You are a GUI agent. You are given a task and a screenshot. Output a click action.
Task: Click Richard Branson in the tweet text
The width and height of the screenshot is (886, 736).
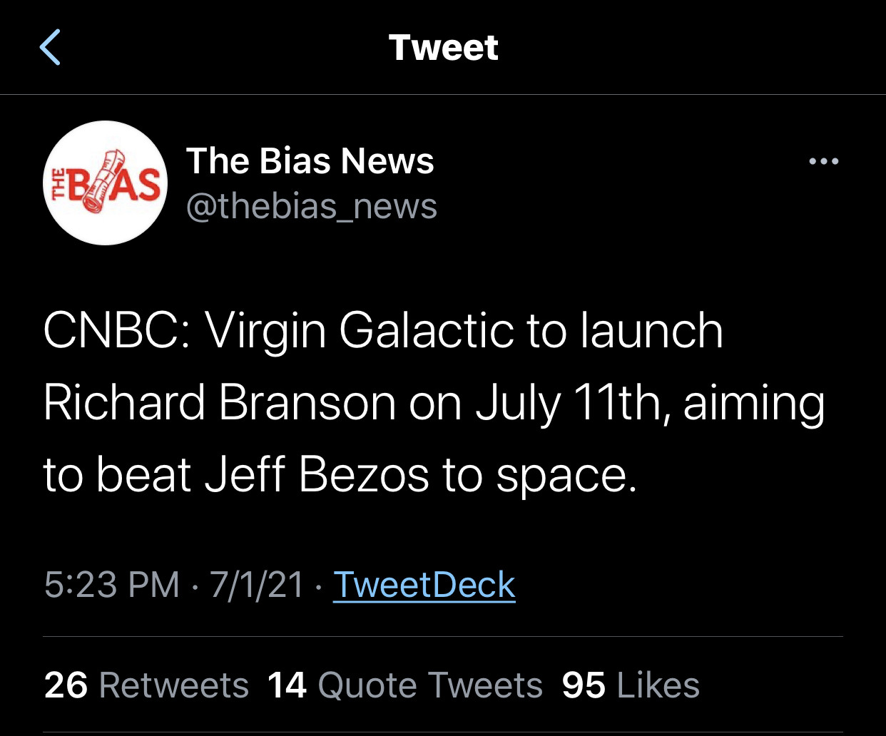(219, 403)
